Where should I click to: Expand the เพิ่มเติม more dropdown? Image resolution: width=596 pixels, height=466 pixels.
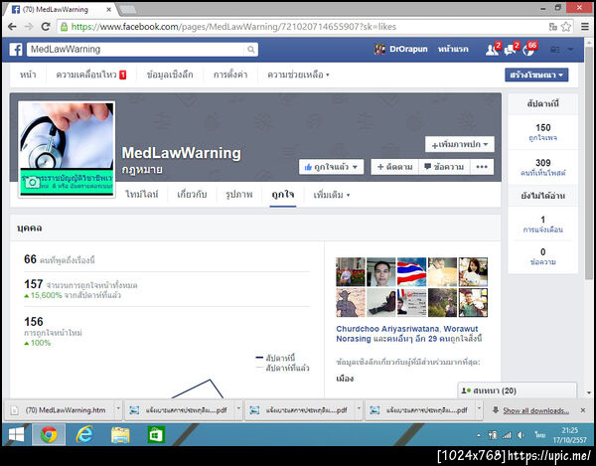(x=331, y=195)
